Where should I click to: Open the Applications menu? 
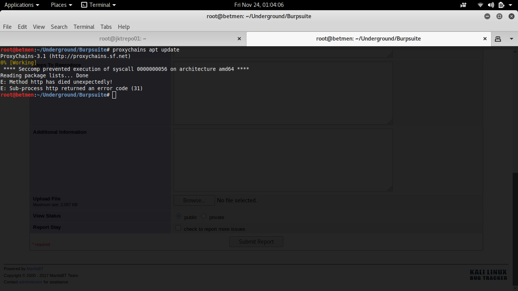(x=22, y=5)
